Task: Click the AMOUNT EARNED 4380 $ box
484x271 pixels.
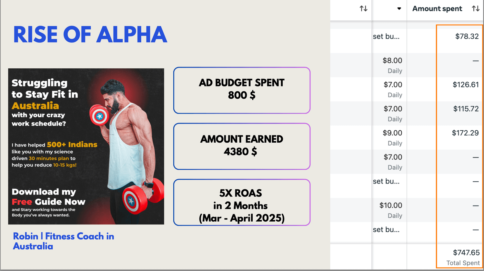Action: click(242, 146)
